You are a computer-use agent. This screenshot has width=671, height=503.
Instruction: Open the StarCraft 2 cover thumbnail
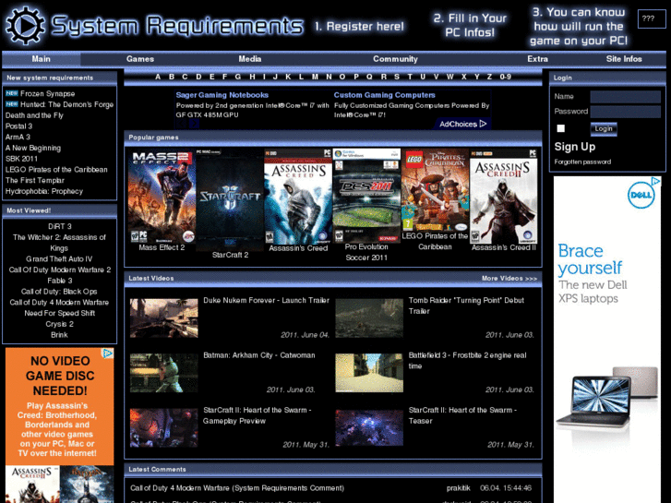(230, 199)
